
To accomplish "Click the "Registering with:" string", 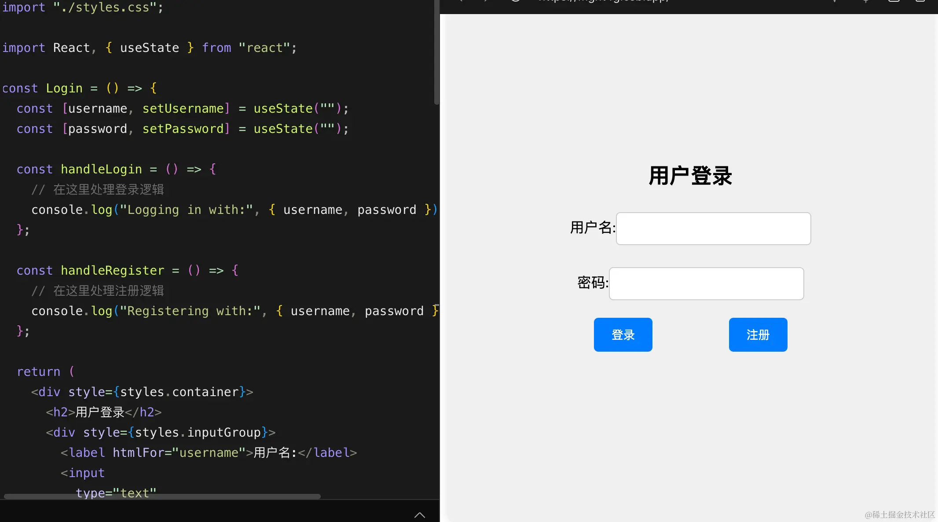I will [190, 311].
